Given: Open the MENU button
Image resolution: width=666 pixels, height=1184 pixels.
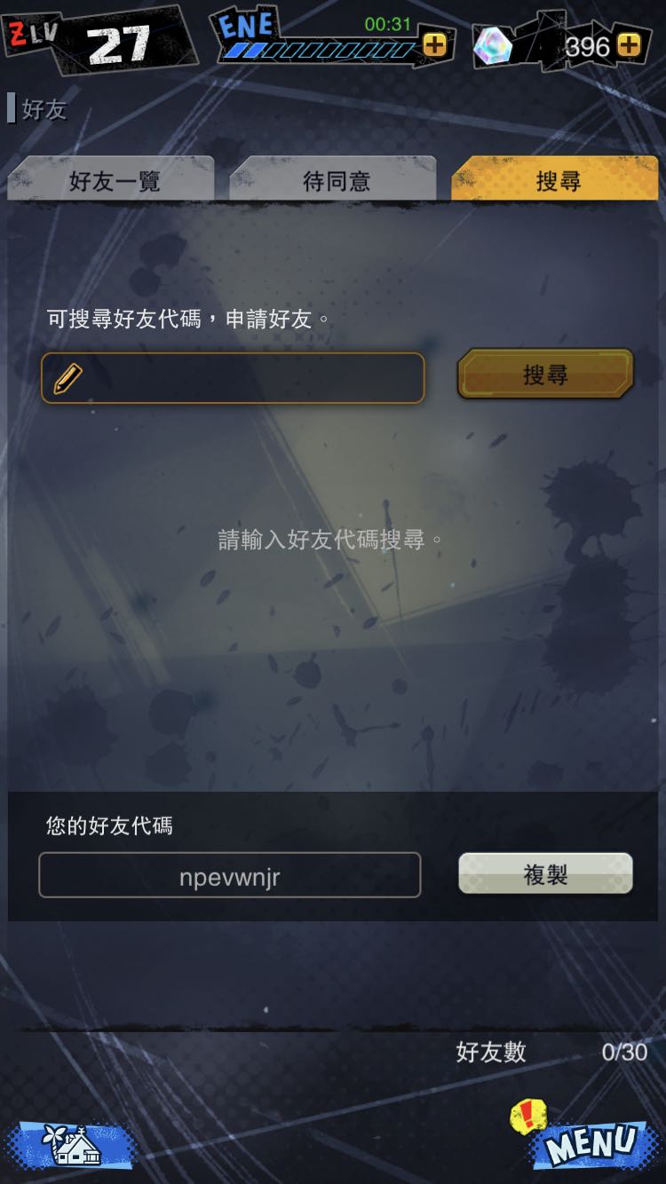Looking at the screenshot, I should pos(590,1145).
